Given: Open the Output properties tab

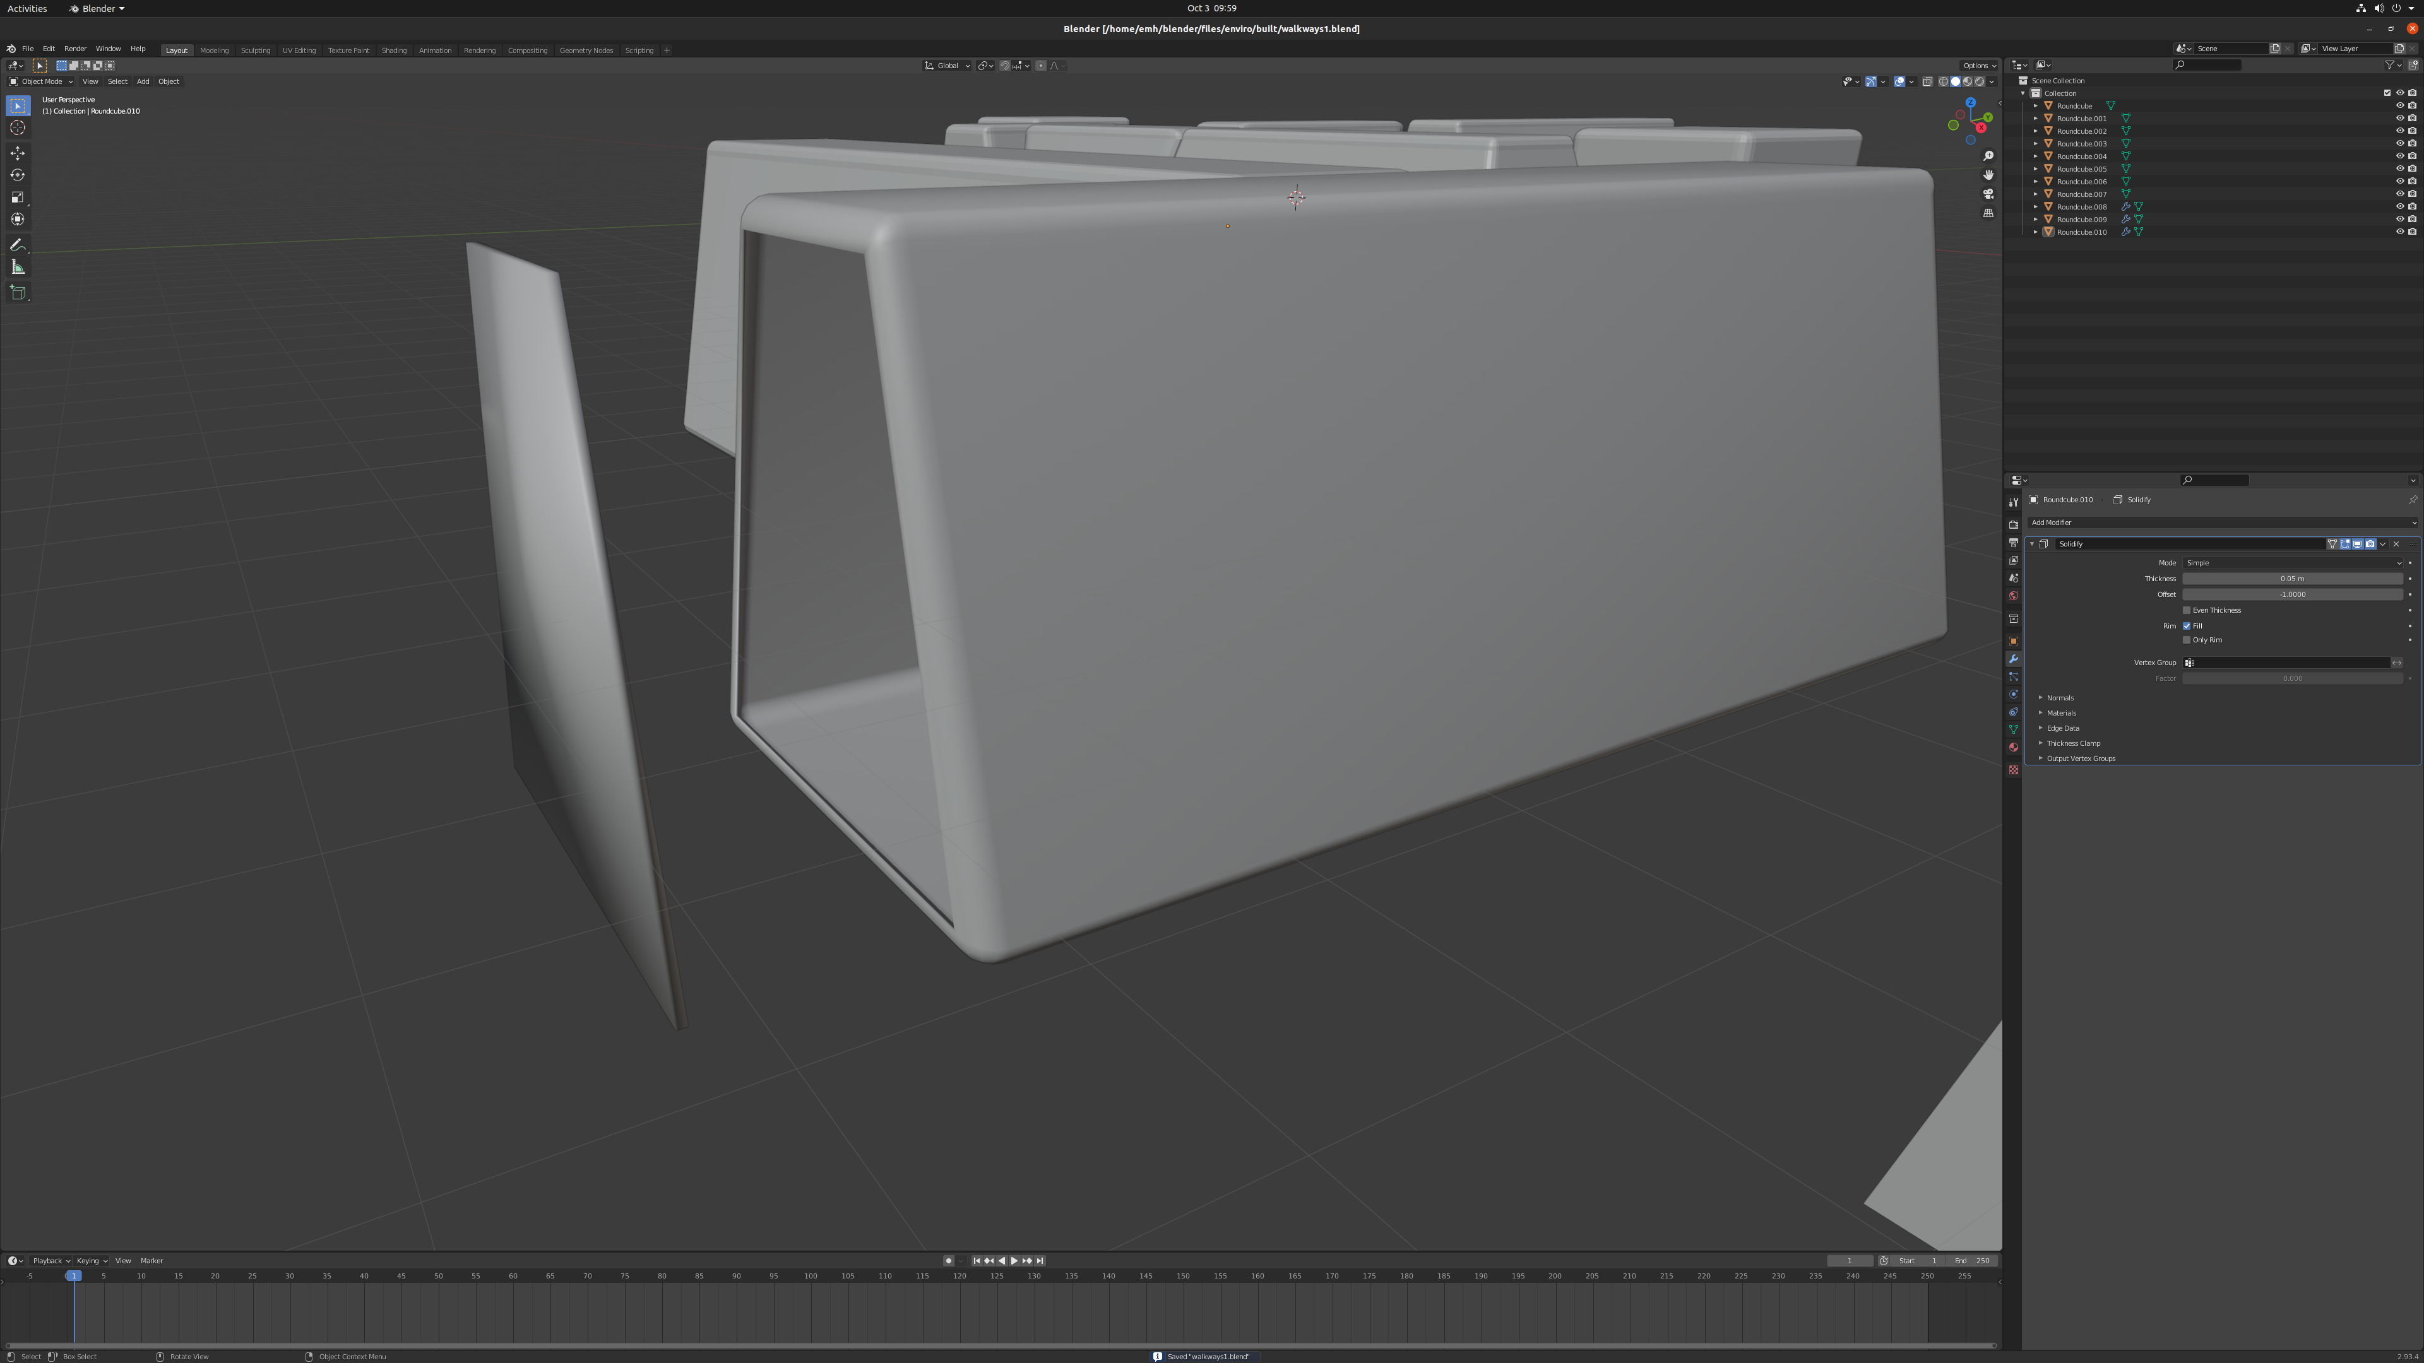Looking at the screenshot, I should click(x=2014, y=543).
